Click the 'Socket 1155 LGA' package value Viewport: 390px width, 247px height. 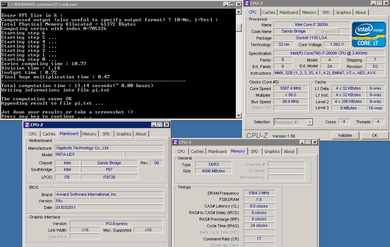tap(312, 38)
